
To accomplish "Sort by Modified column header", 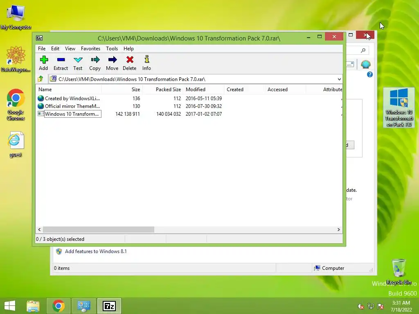I will 204,90.
